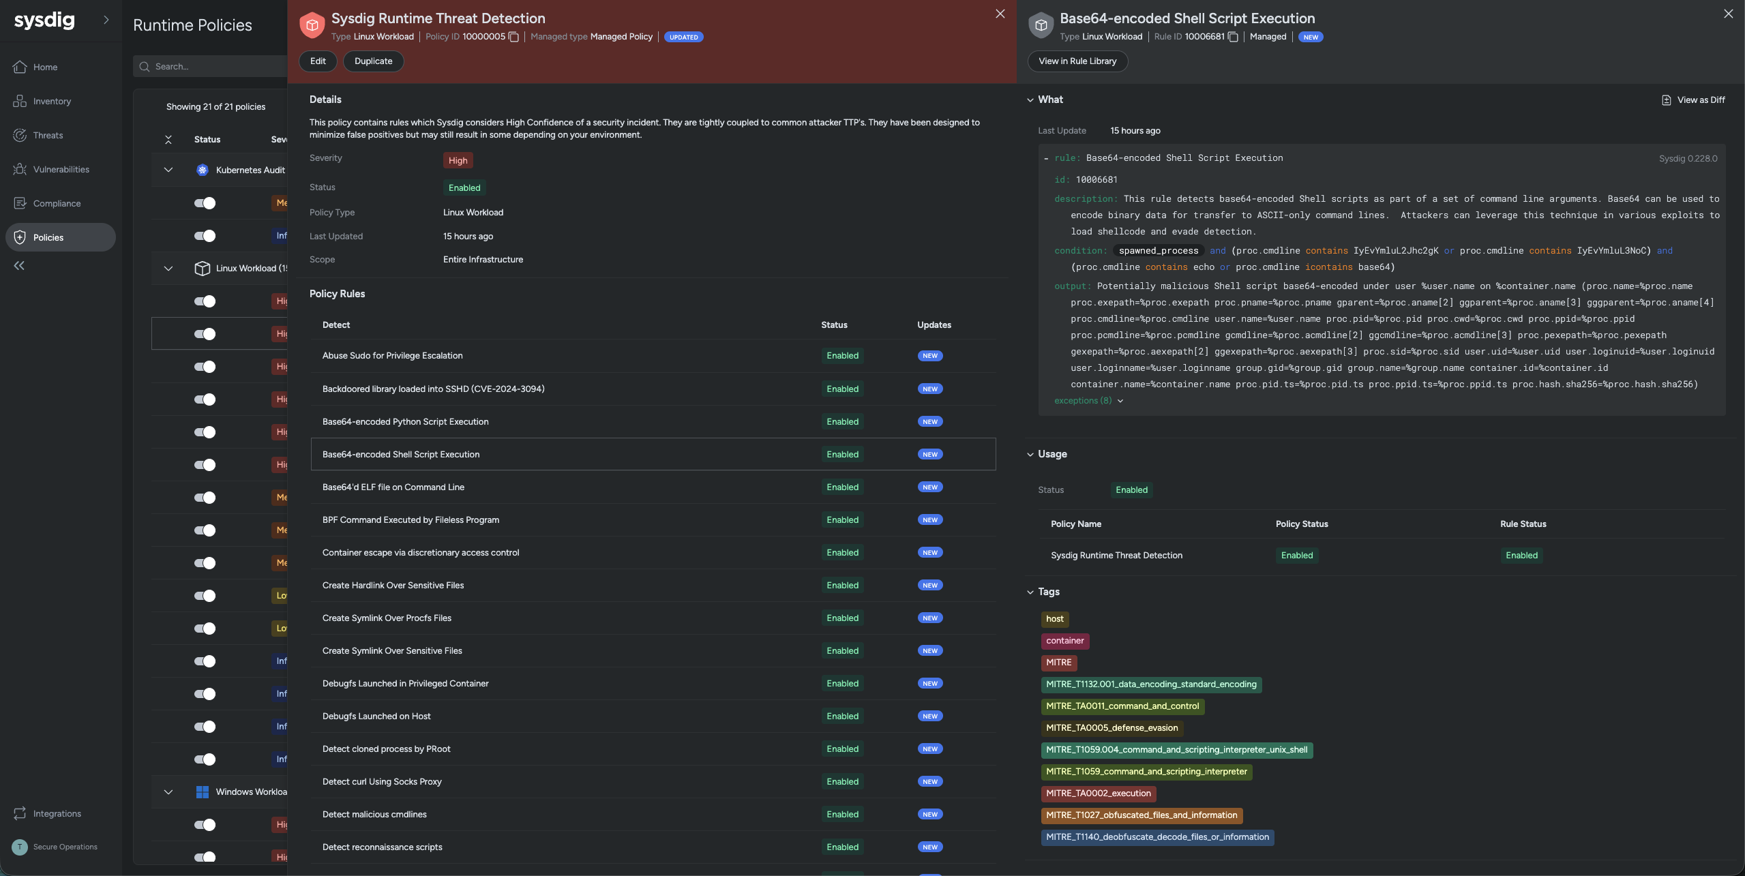The height and width of the screenshot is (876, 1745).
Task: Collapse the Tags section
Action: click(x=1030, y=592)
